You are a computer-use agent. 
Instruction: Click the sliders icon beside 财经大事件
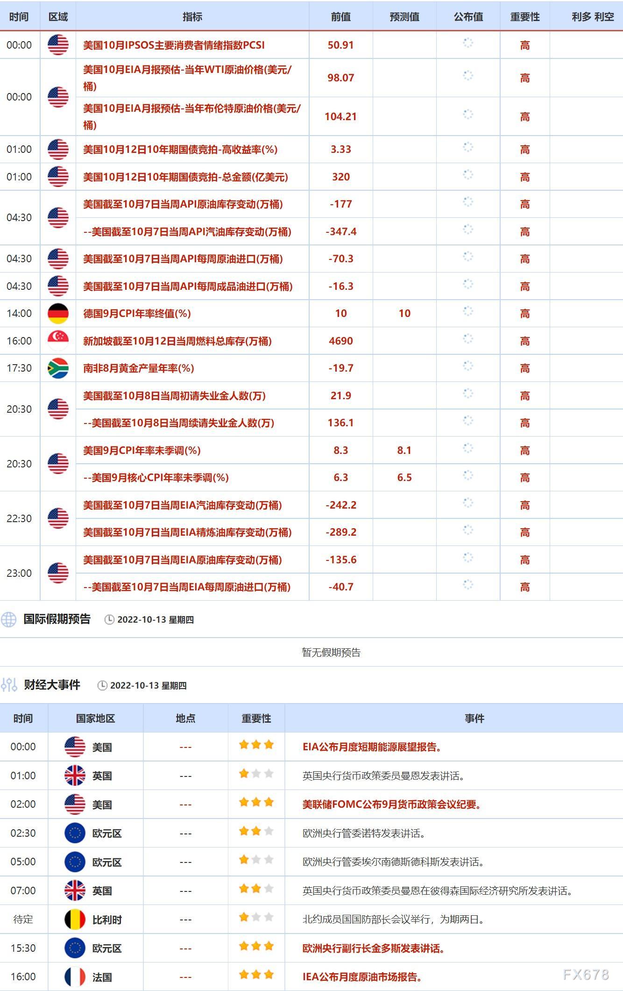9,685
